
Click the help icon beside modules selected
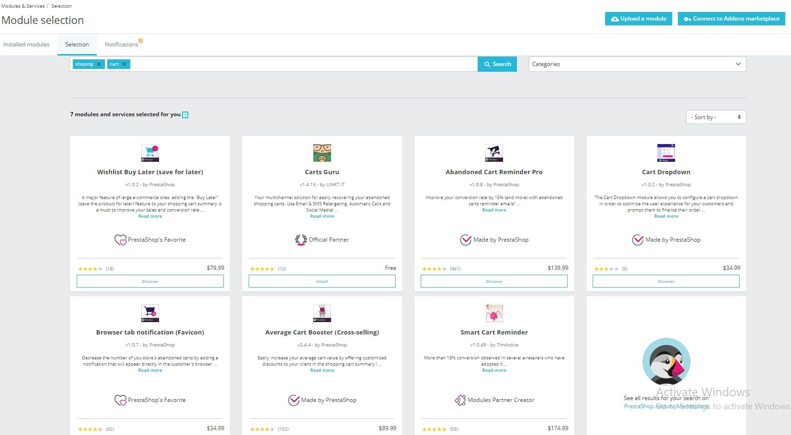point(185,115)
